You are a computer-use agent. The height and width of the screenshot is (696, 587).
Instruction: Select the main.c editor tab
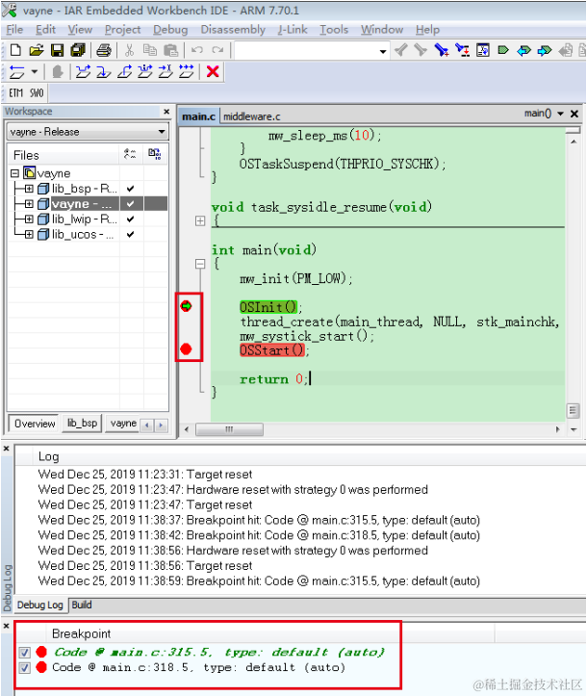pyautogui.click(x=198, y=116)
